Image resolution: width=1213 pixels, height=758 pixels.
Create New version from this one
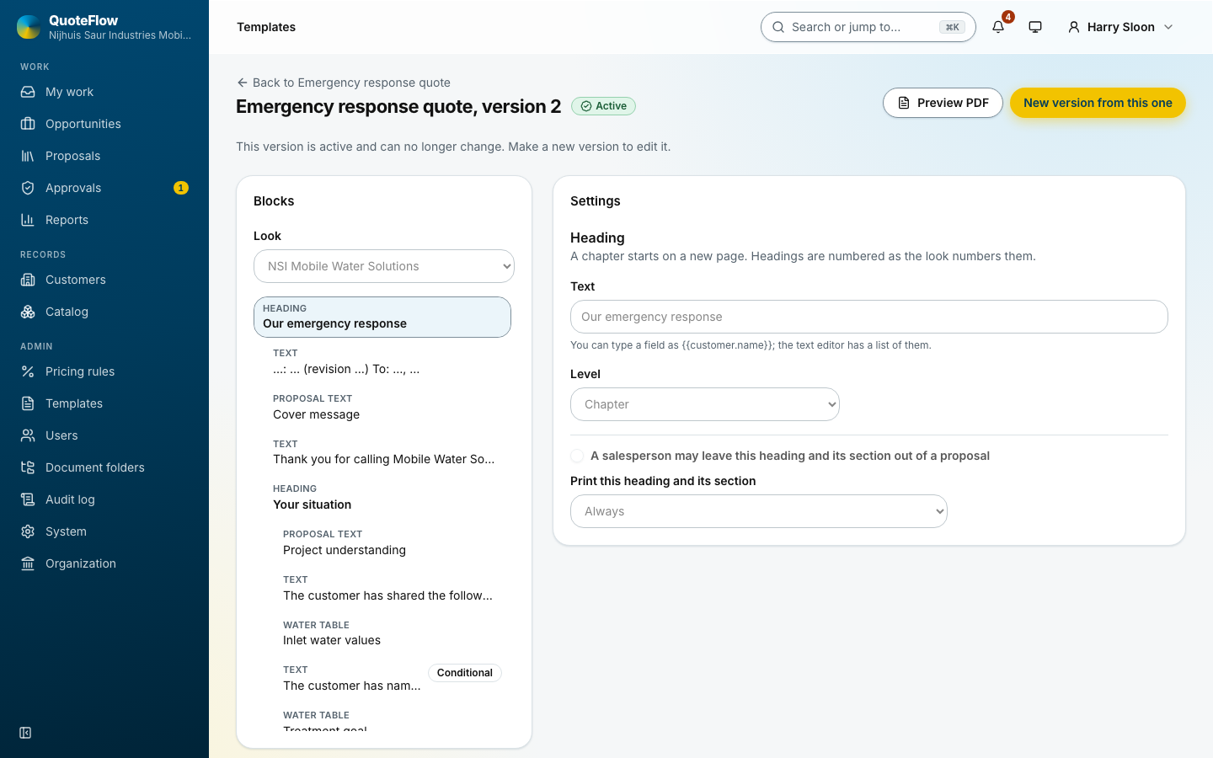(x=1098, y=103)
